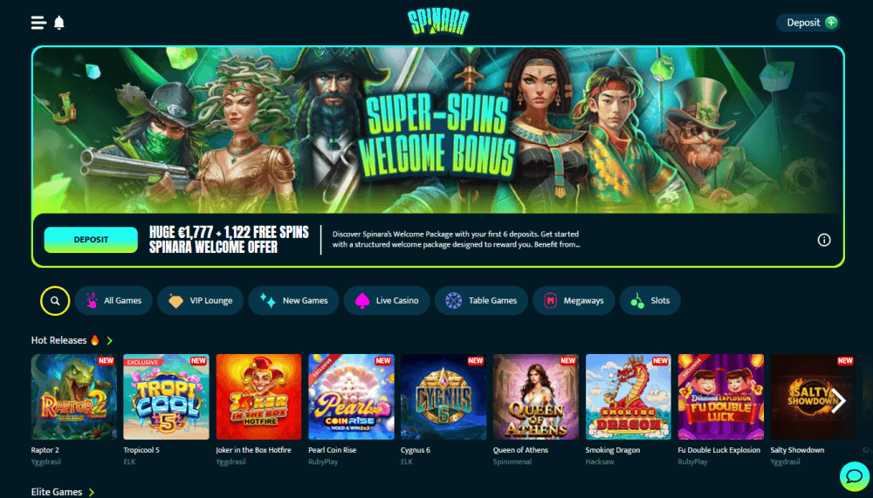The image size is (873, 498).
Task: Open the notifications bell
Action: pos(59,23)
